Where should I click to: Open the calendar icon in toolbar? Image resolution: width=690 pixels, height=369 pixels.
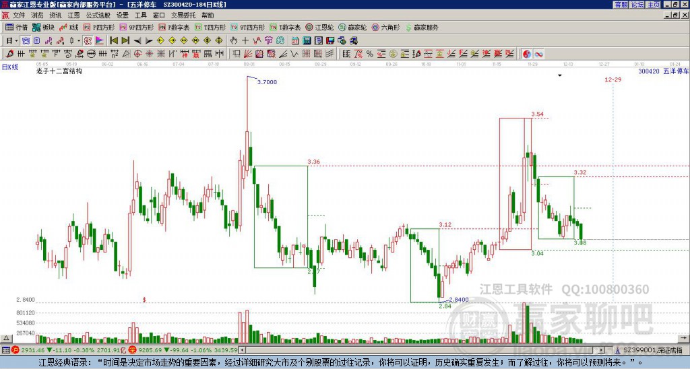coord(295,41)
